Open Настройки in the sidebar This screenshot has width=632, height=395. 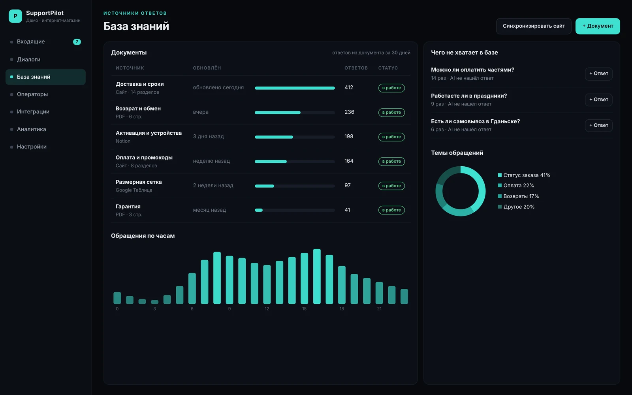[x=45, y=147]
